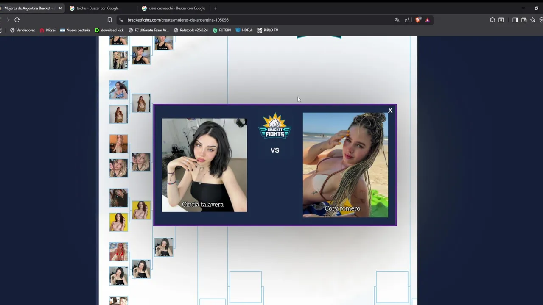Reload the page with the refresh icon
Image resolution: width=543 pixels, height=305 pixels.
[17, 20]
